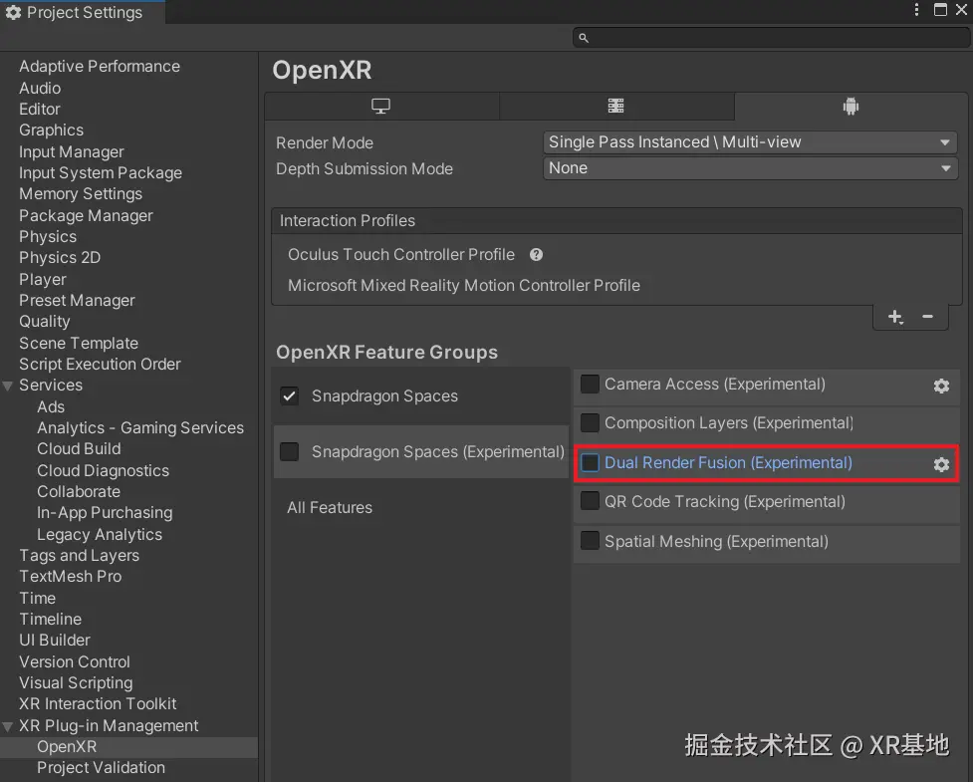Viewport: 973px width, 782px height.
Task: Enable Snapdragon Spaces (Experimental) group checkbox
Action: tap(289, 452)
